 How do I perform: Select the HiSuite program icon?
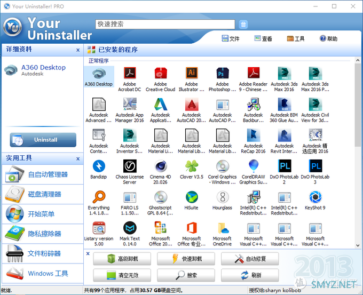pyautogui.click(x=192, y=197)
